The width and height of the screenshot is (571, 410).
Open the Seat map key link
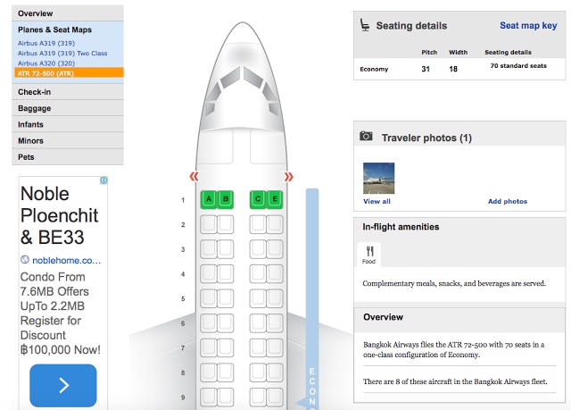tap(528, 26)
